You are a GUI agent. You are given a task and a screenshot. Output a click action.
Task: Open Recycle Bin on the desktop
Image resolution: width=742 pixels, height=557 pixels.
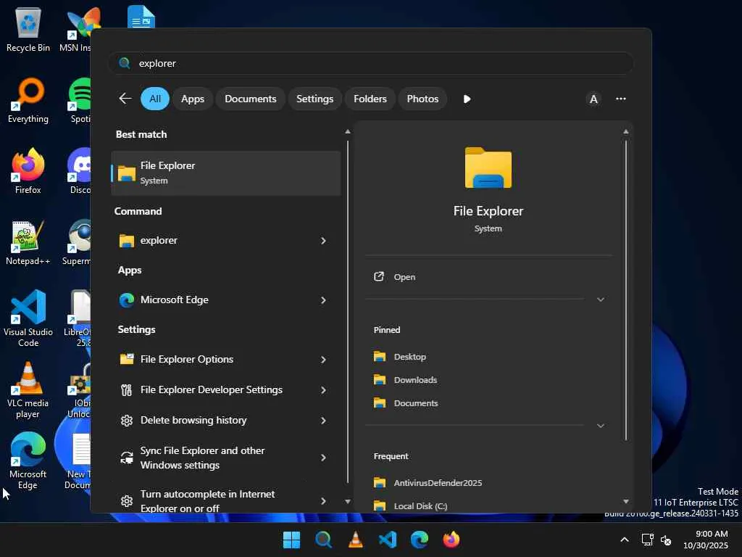28,29
